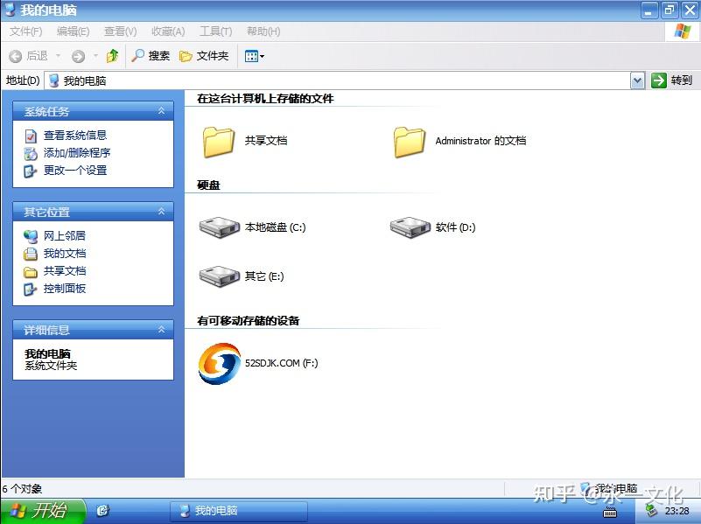Open the 收藏(A) menu
Image resolution: width=701 pixels, height=524 pixels.
pos(168,31)
